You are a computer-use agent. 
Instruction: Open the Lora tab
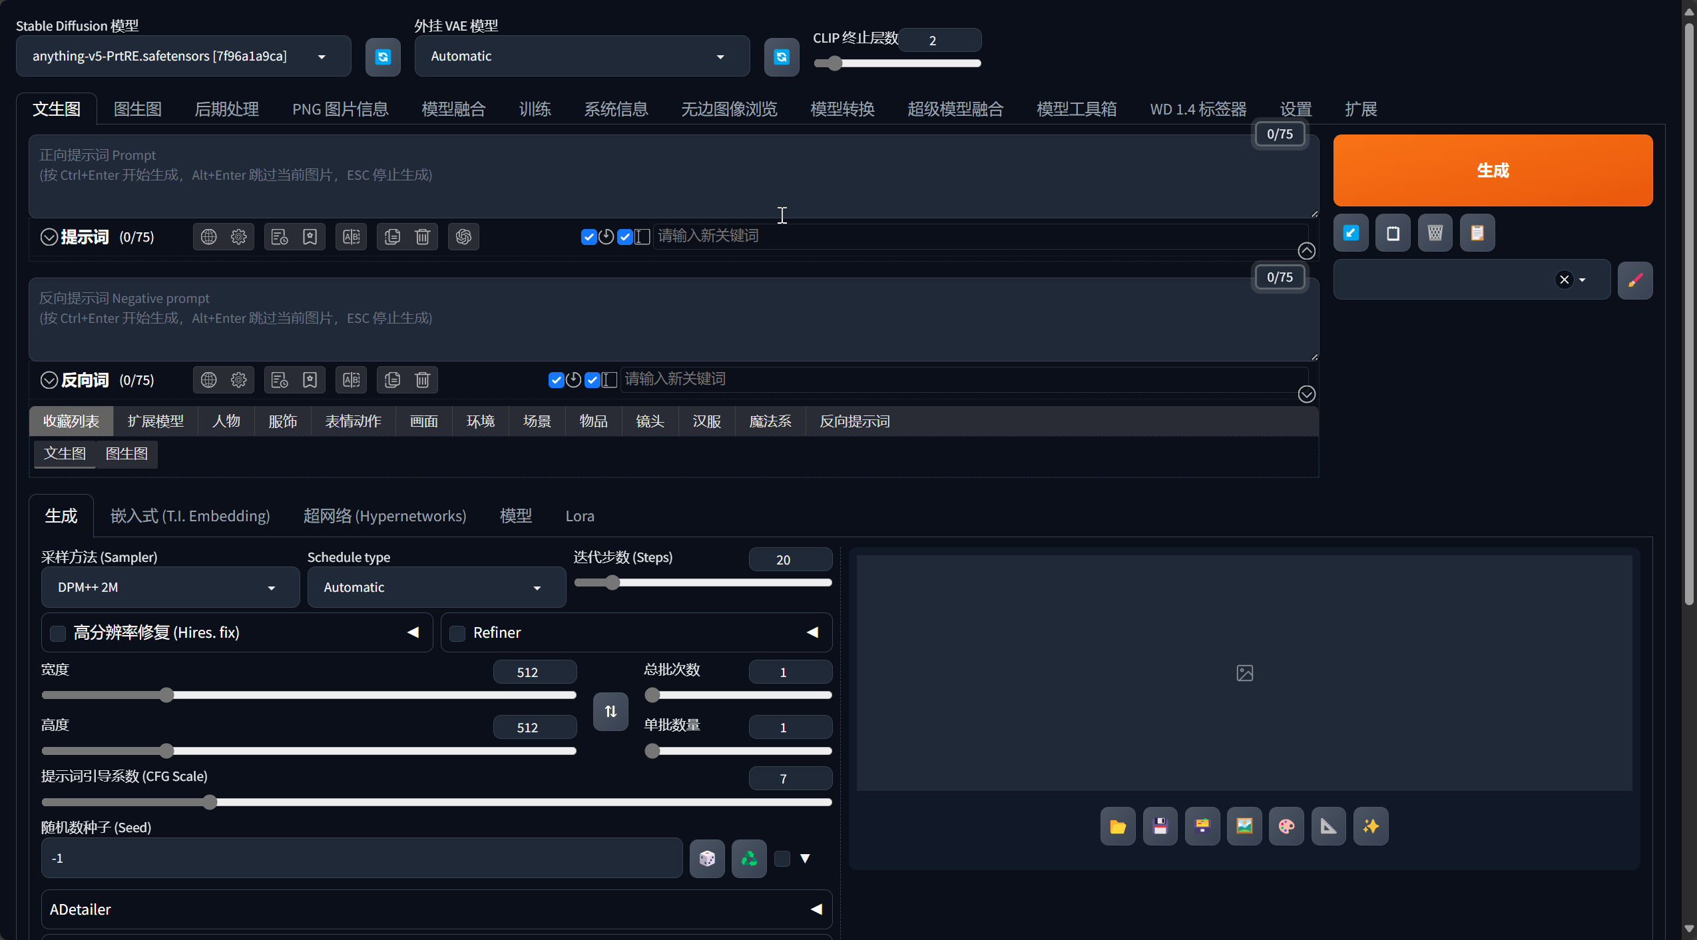pyautogui.click(x=579, y=516)
